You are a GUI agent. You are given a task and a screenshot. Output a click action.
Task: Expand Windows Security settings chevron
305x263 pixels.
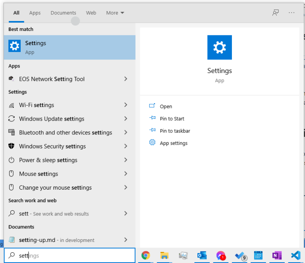[125, 146]
